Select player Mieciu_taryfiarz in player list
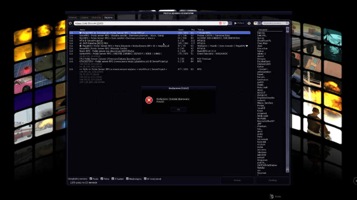Screen dimensions: 357x200 (265, 103)
